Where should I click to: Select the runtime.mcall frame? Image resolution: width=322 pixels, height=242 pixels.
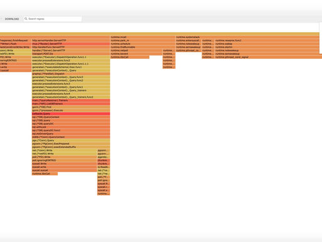click(x=143, y=37)
